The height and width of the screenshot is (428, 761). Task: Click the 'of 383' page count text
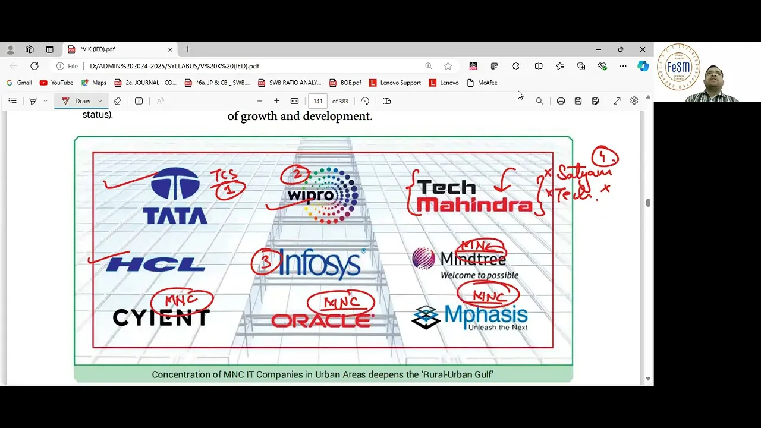(x=340, y=101)
